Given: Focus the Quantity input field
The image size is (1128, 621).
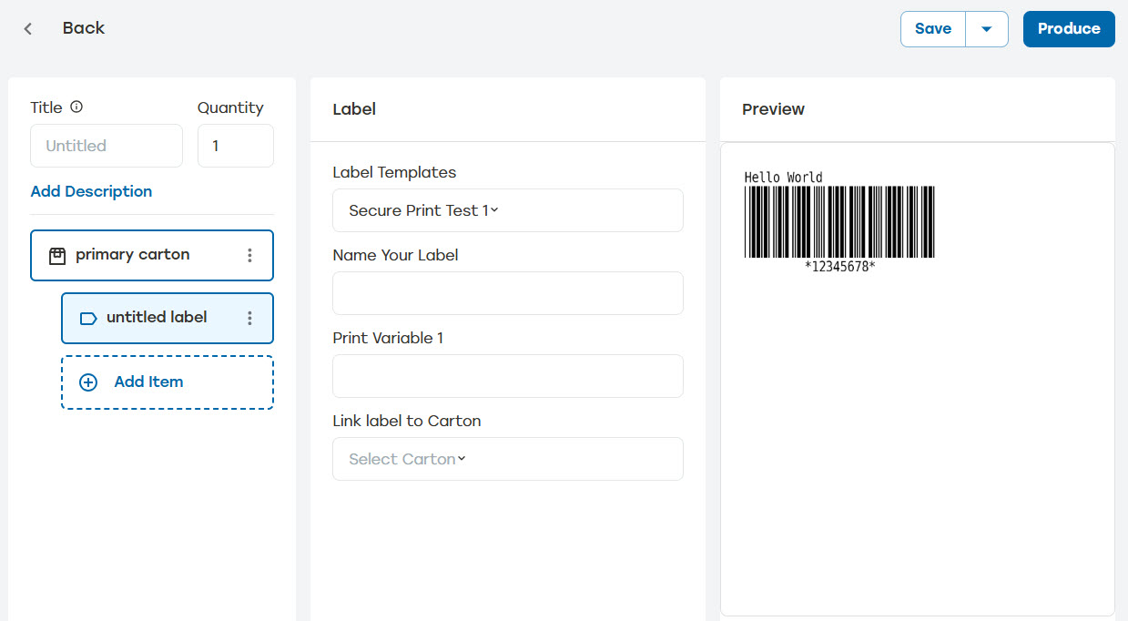Looking at the screenshot, I should tap(236, 146).
